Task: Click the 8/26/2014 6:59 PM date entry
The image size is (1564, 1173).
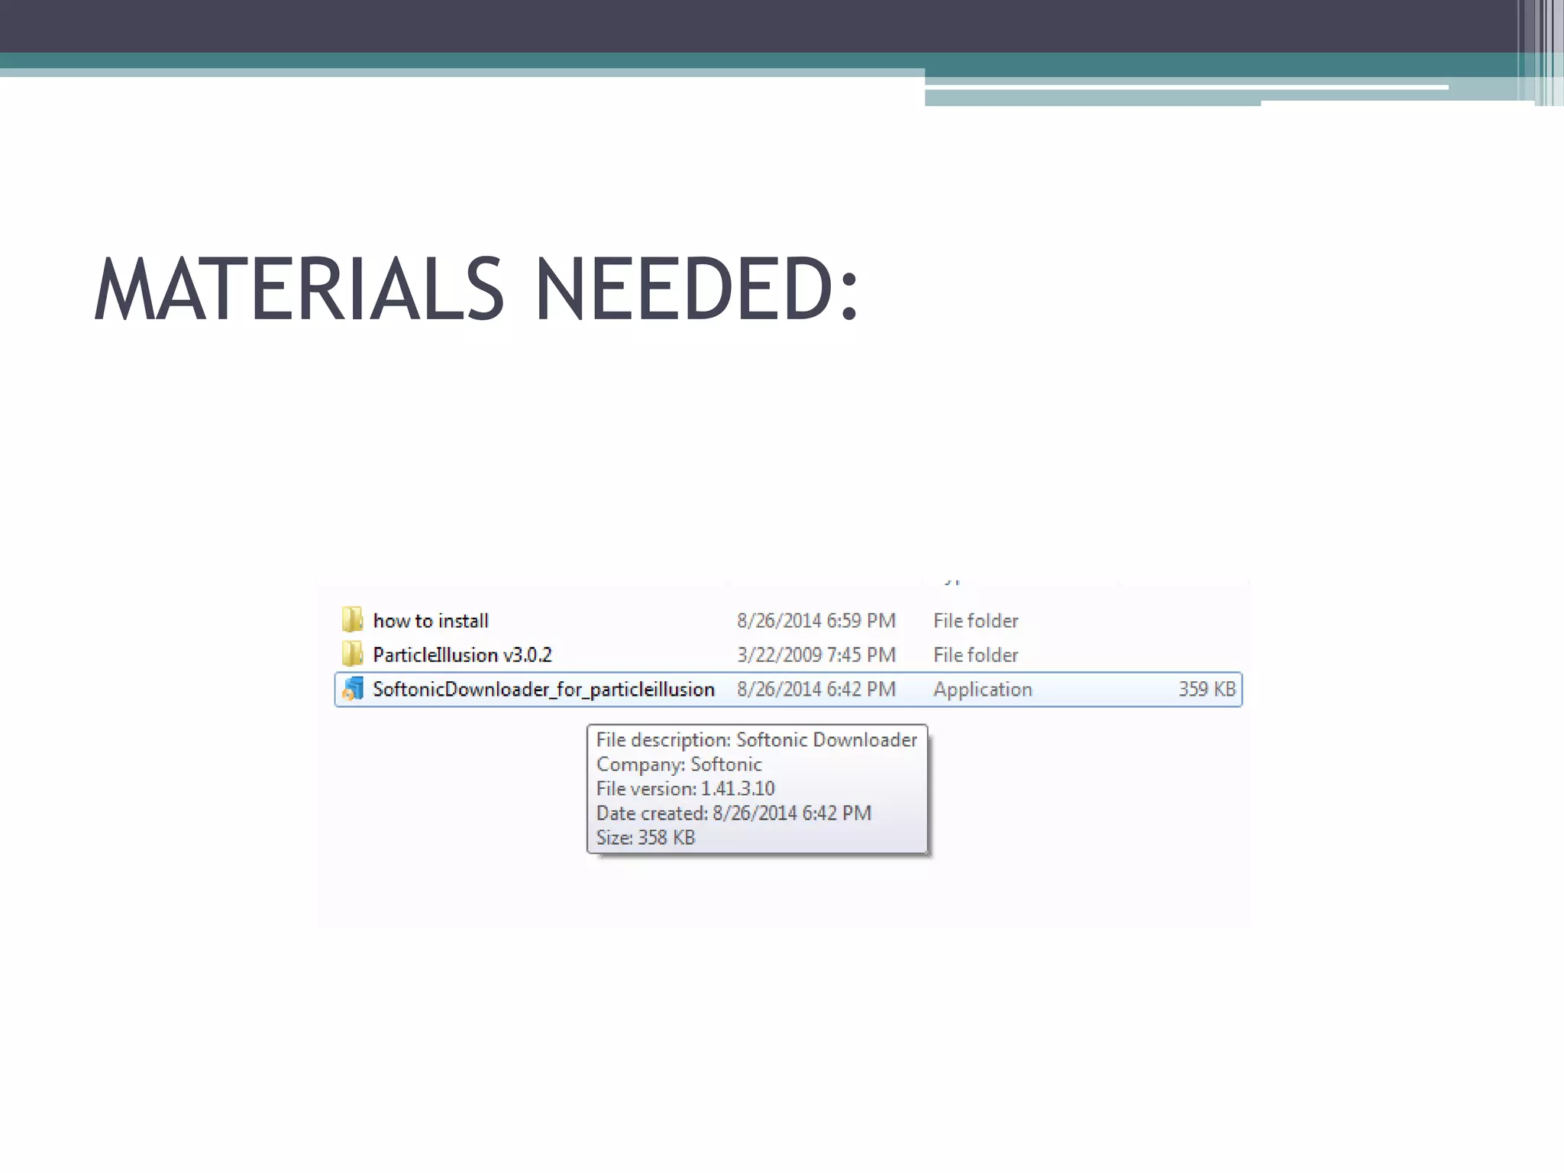Action: coord(816,621)
